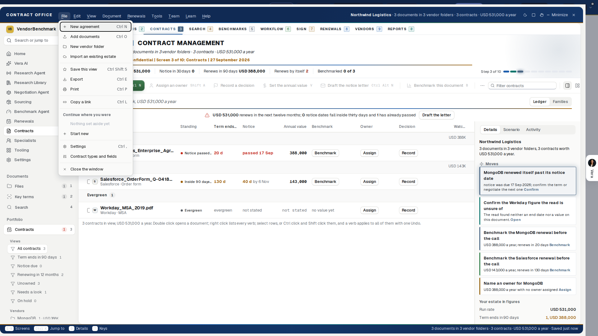
Task: Open the Negotiation Agent scales icon
Action: coord(9,92)
